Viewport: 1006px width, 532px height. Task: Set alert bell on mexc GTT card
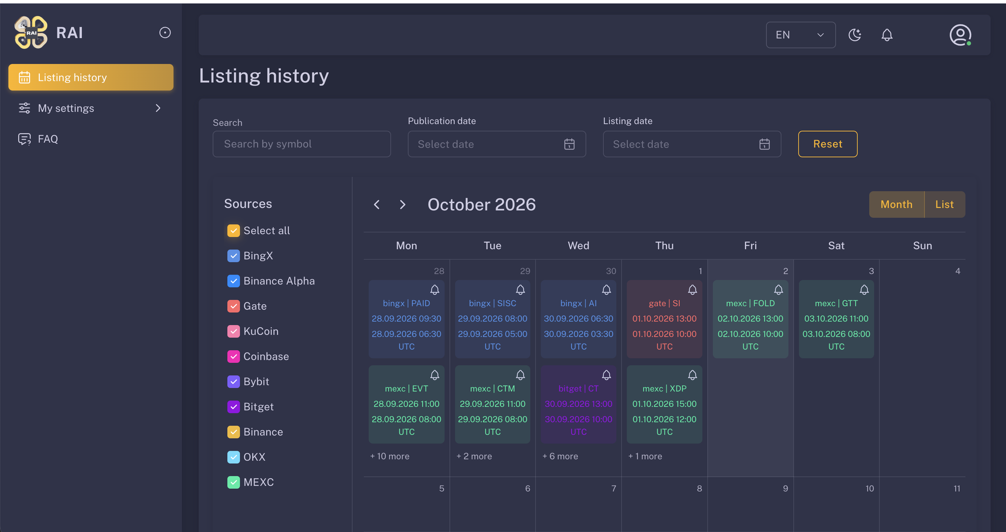pyautogui.click(x=864, y=290)
